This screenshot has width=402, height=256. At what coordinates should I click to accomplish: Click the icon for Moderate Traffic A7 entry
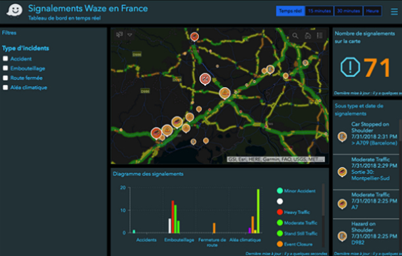click(x=342, y=204)
